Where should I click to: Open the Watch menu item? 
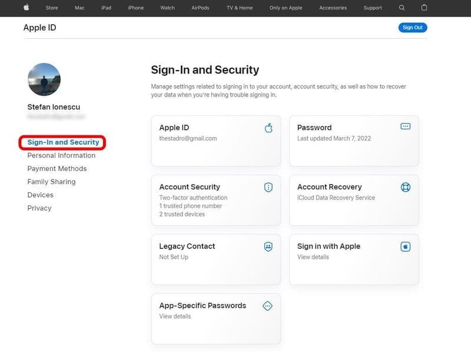pyautogui.click(x=167, y=8)
